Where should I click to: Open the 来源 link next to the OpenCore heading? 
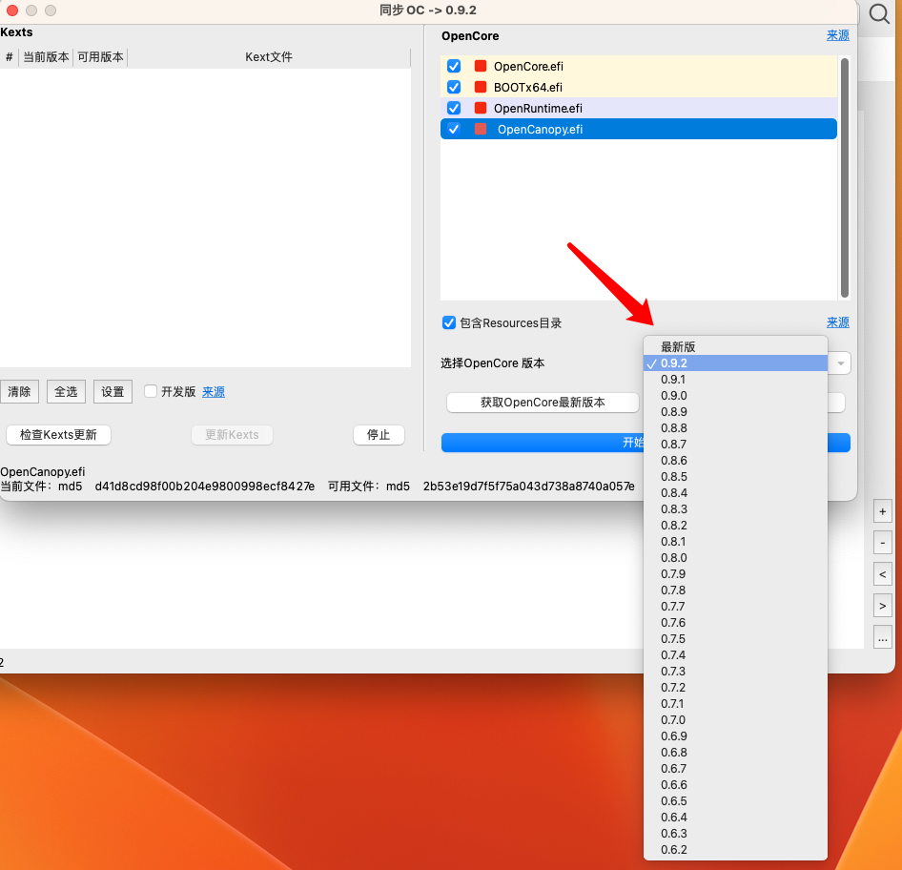[x=837, y=35]
